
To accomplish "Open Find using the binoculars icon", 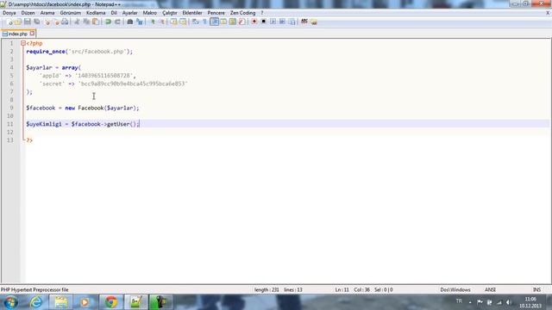I will tap(130, 22).
